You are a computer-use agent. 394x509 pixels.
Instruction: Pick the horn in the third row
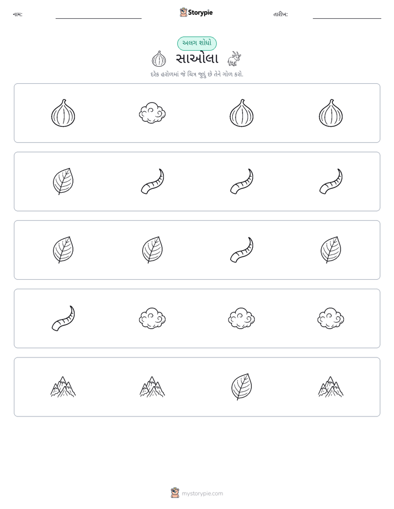tap(242, 250)
